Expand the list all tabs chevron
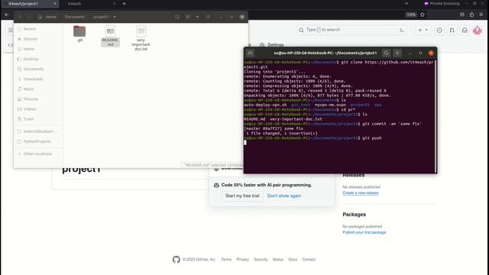The image size is (489, 275). coord(406,3)
